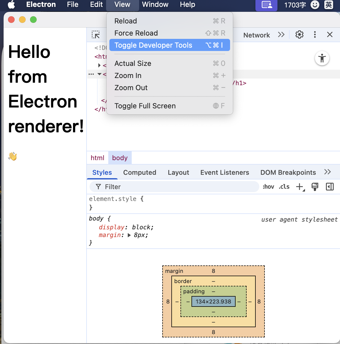This screenshot has width=340, height=344.
Task: Click the display property name
Action: [112, 227]
